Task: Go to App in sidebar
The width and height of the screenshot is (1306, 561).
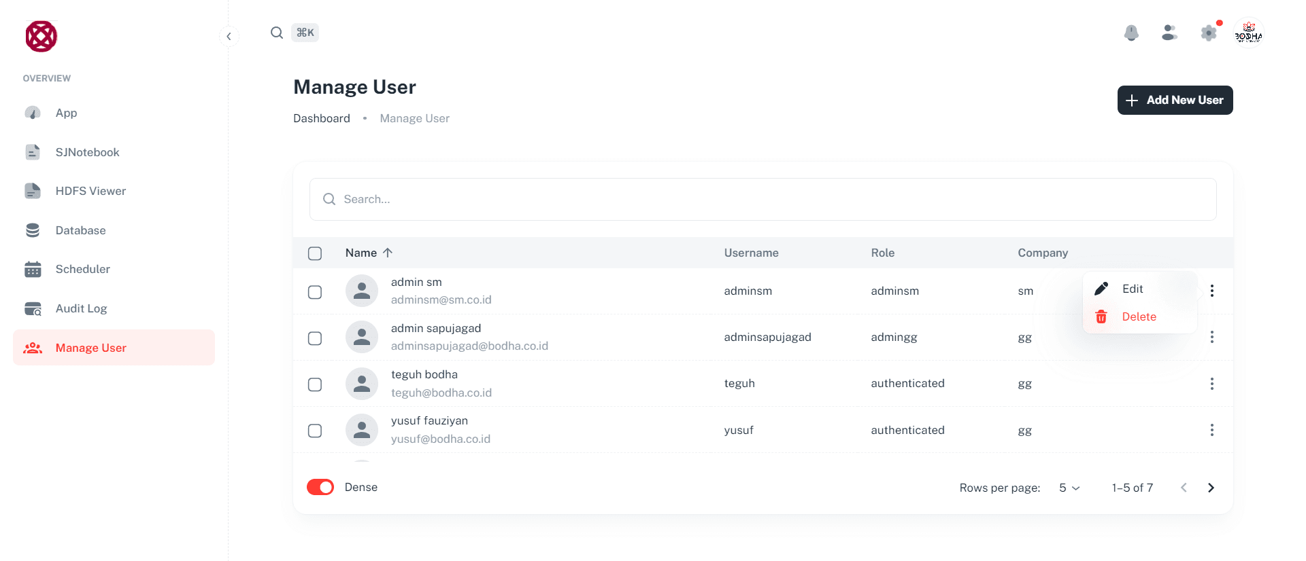Action: pos(114,113)
